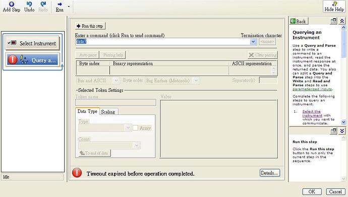Hide the Help pane
This screenshot has width=348, height=197.
[334, 7]
